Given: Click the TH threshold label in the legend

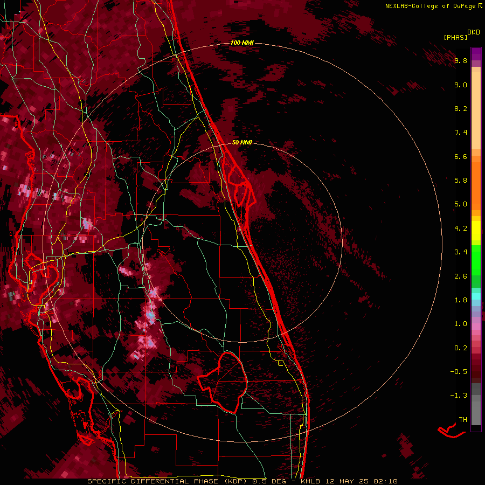Looking at the screenshot, I should (463, 420).
